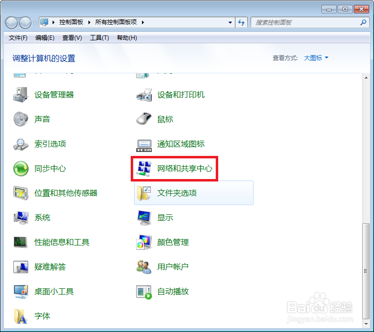The image size is (374, 332).
Task: Click the Folder Options (文件夹选项) icon
Action: (x=144, y=193)
